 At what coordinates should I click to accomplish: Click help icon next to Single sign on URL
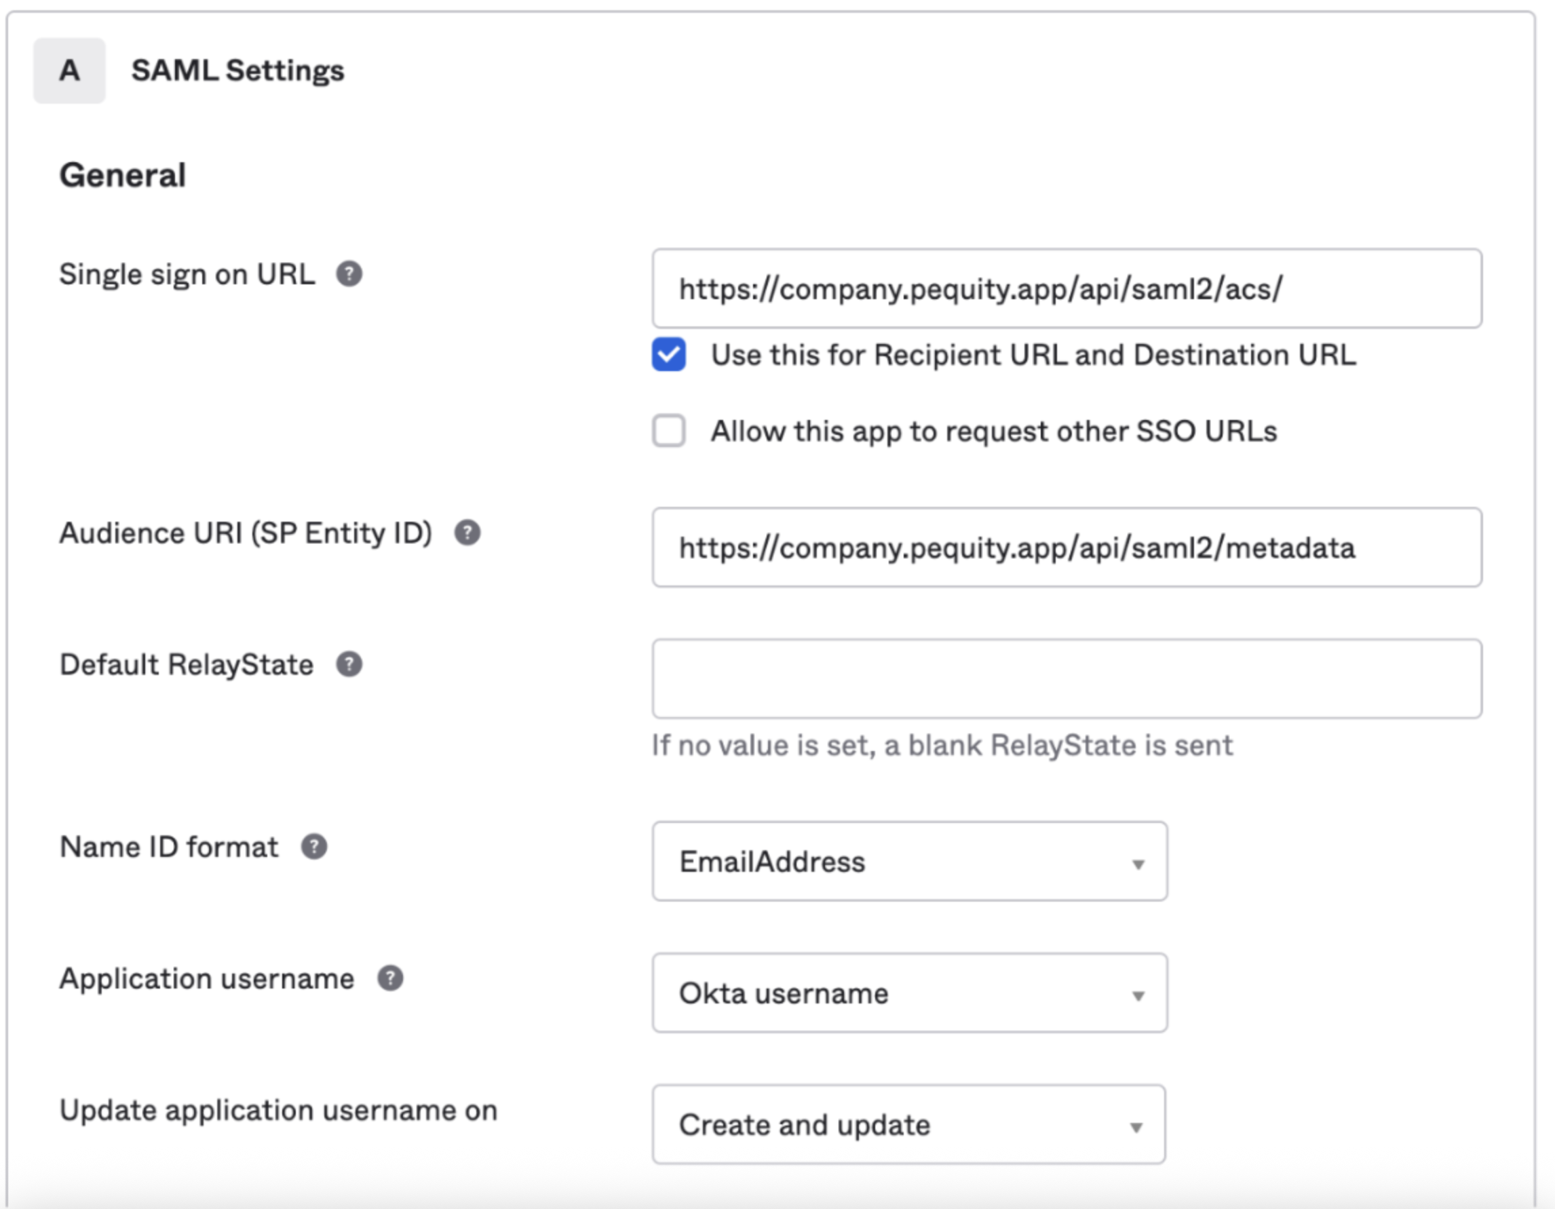coord(349,274)
